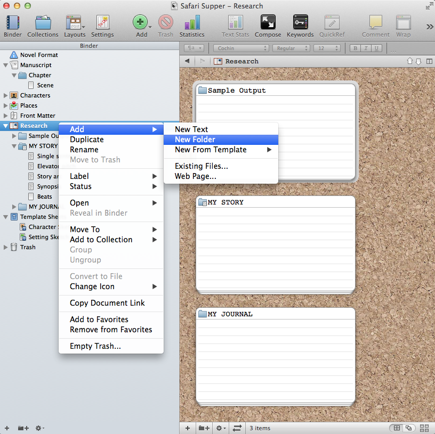Open the Cochin font dropdown

[x=241, y=48]
